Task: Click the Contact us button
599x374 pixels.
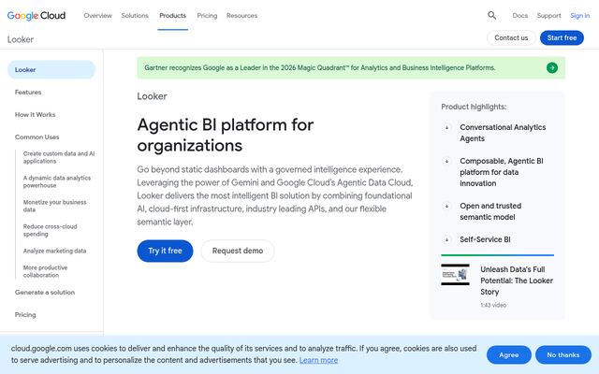Action: coord(511,37)
